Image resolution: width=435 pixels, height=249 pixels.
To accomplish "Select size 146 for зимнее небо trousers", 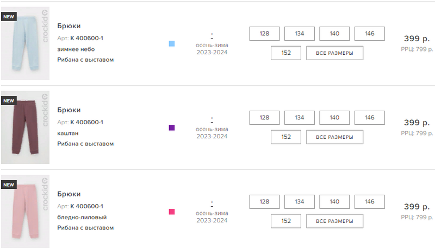I will pos(370,34).
